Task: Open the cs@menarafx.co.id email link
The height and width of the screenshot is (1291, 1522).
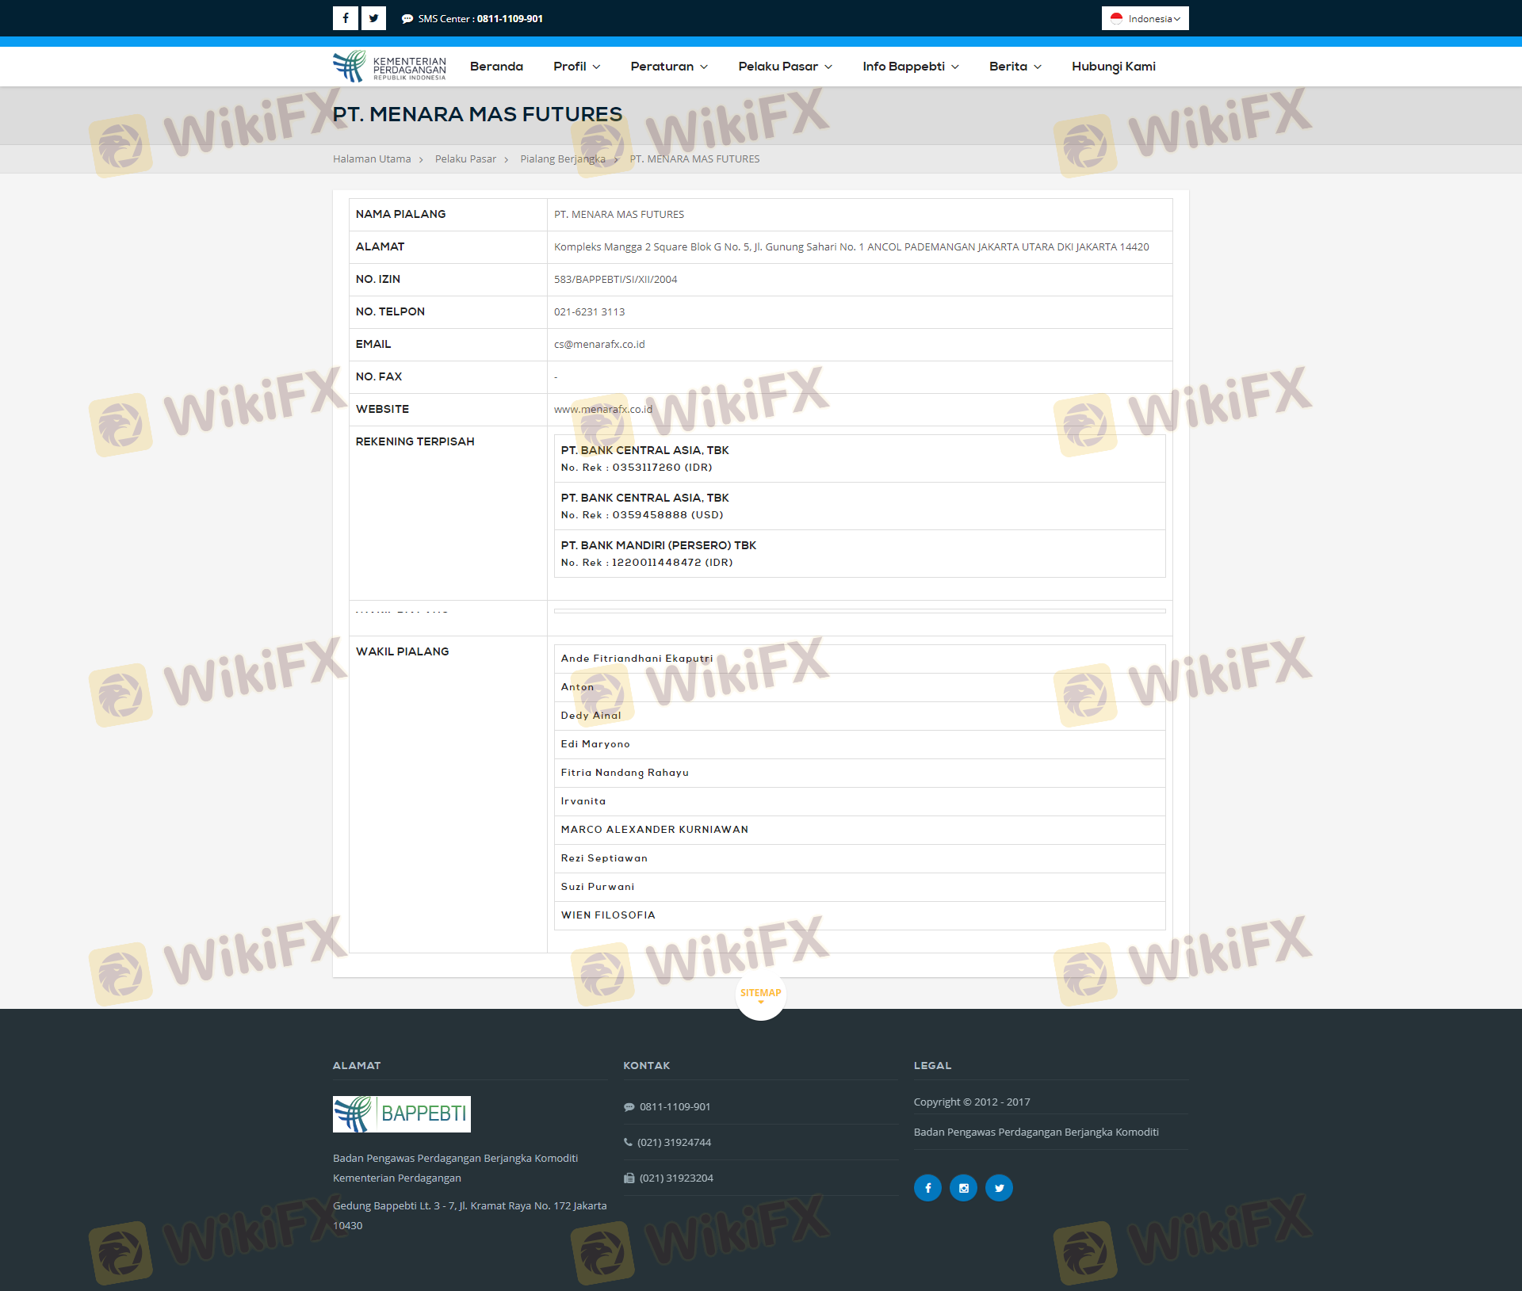Action: (599, 345)
